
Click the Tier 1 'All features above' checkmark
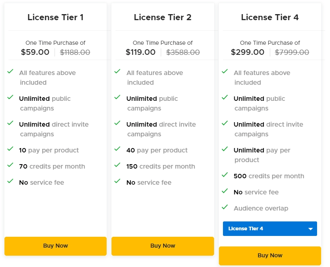pos(11,71)
